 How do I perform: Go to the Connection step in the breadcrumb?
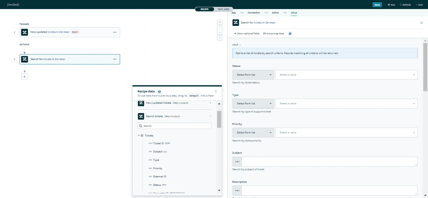[253, 12]
